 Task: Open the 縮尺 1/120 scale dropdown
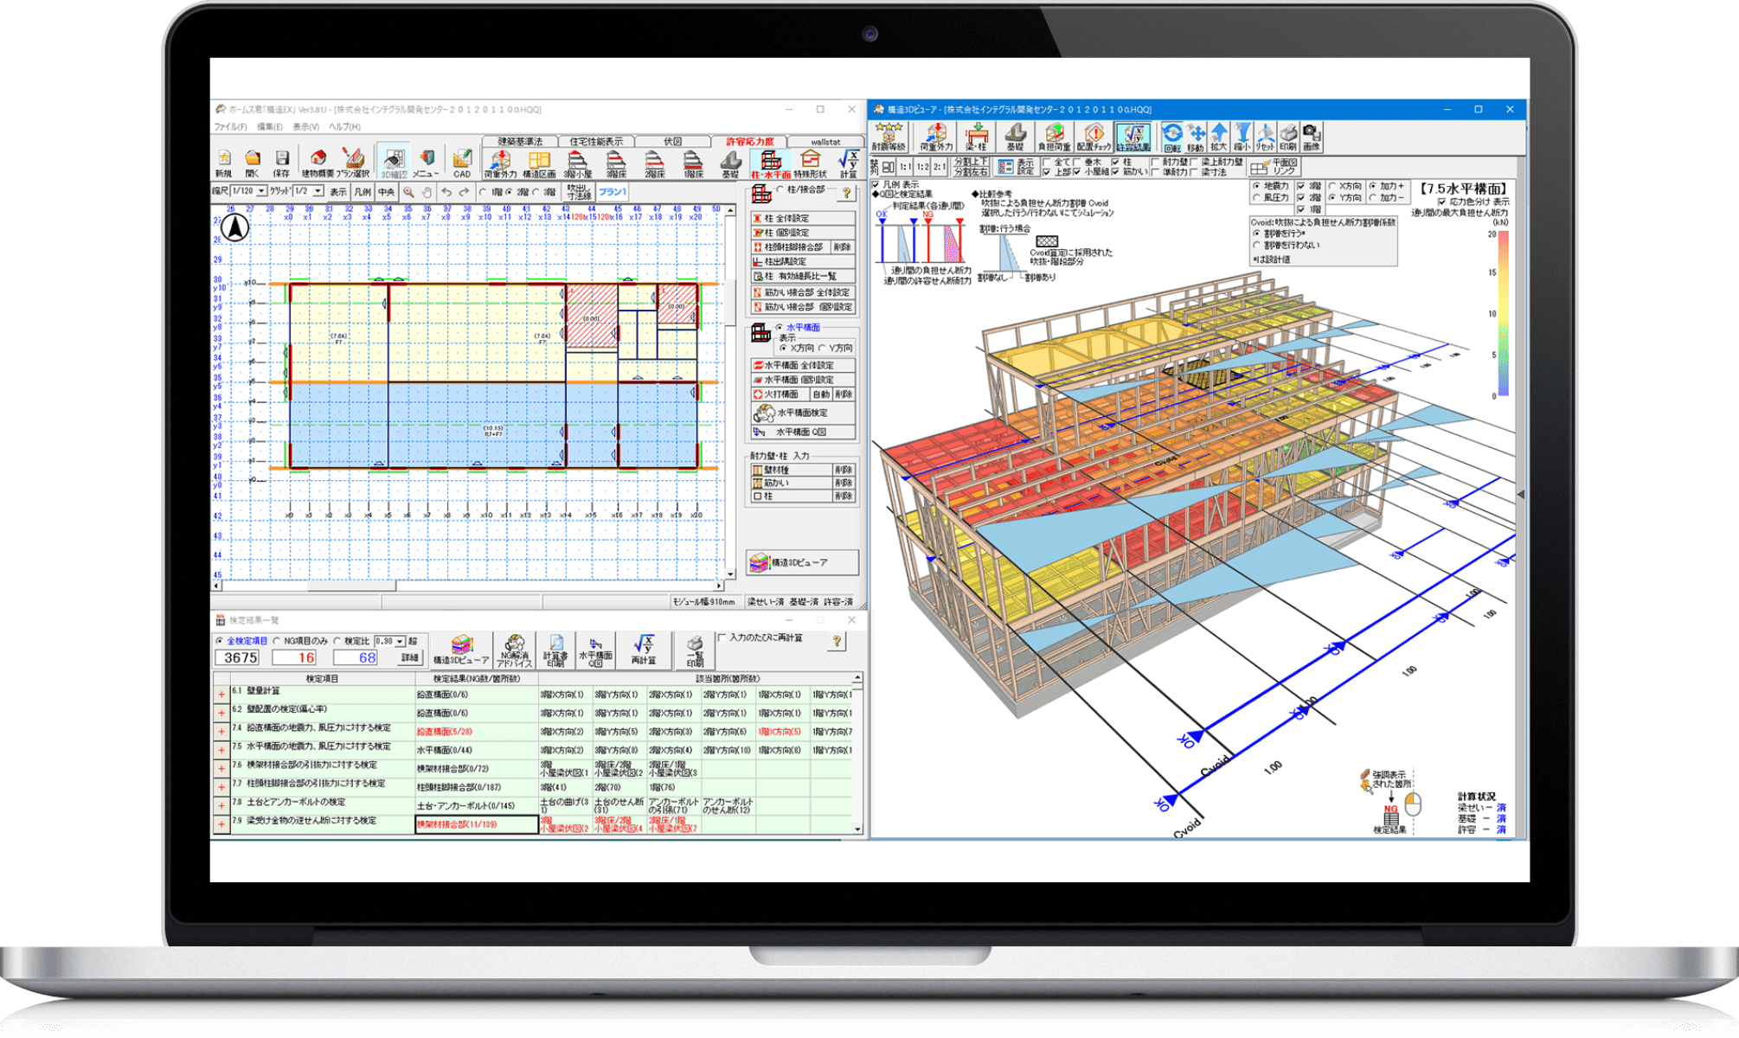pyautogui.click(x=260, y=191)
